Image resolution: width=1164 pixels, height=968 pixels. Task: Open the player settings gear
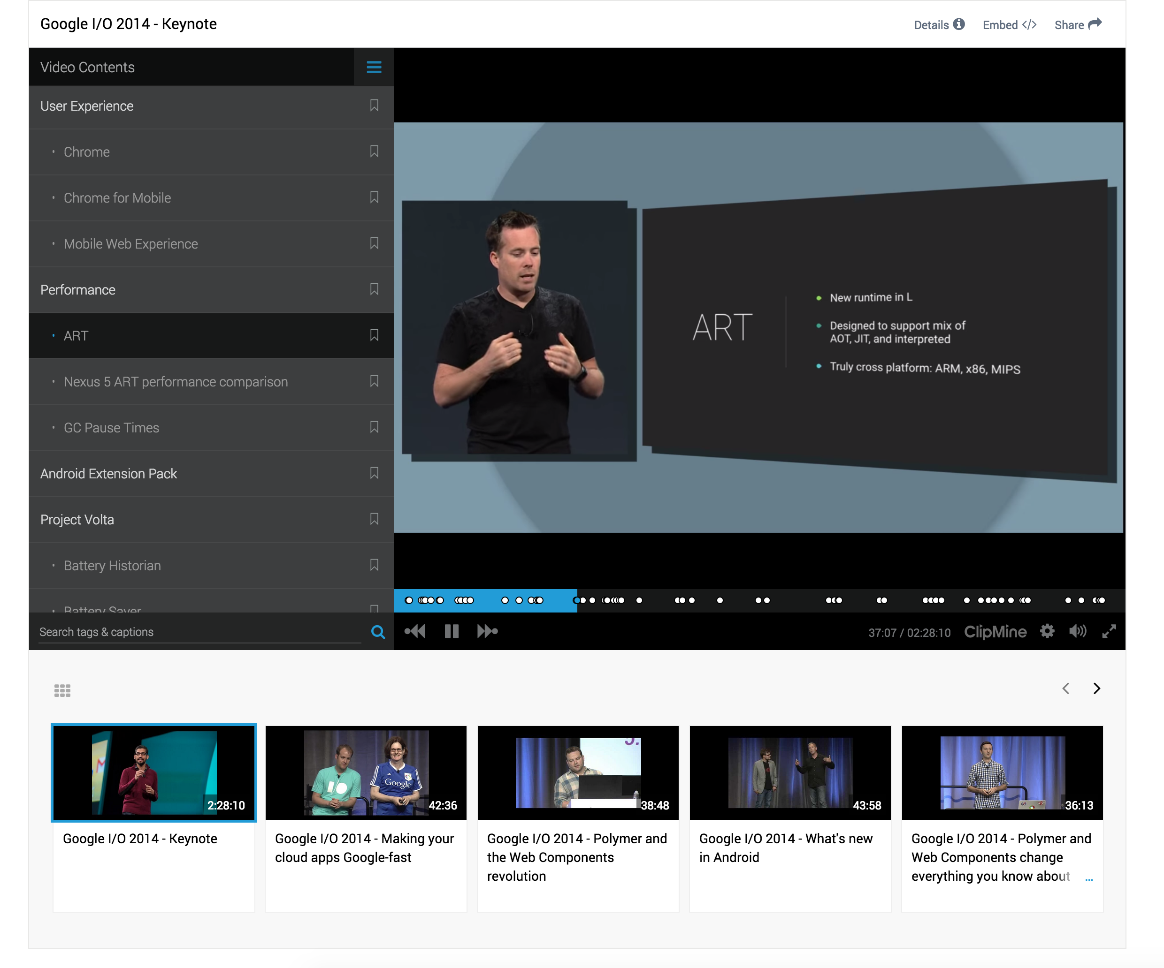click(x=1047, y=631)
